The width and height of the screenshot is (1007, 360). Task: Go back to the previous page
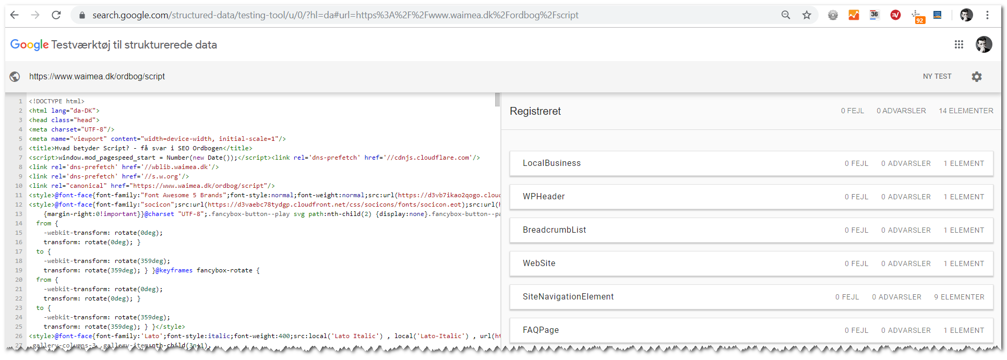tap(15, 15)
